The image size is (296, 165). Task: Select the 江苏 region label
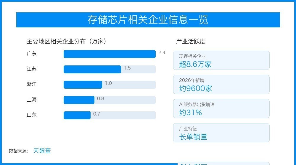(32, 69)
